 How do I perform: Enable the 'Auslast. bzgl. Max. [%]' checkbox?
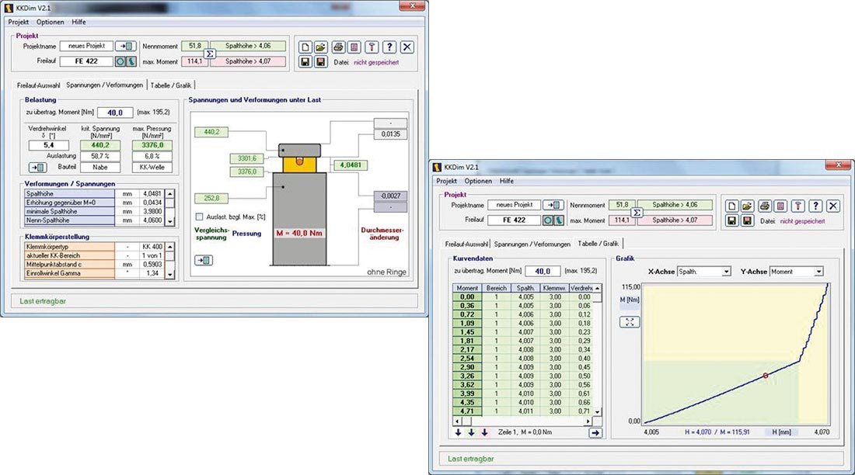(200, 216)
